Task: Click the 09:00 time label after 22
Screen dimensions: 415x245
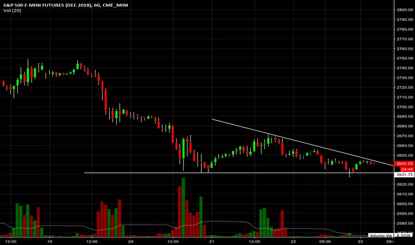Action: pyautogui.click(x=325, y=241)
